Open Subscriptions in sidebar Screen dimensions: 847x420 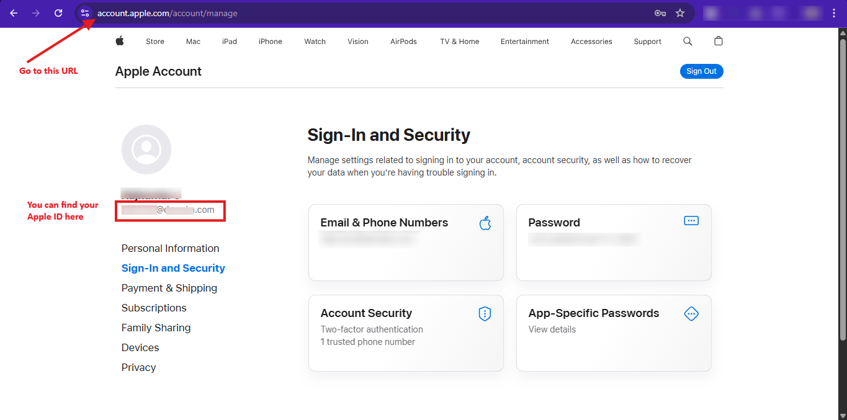point(154,308)
